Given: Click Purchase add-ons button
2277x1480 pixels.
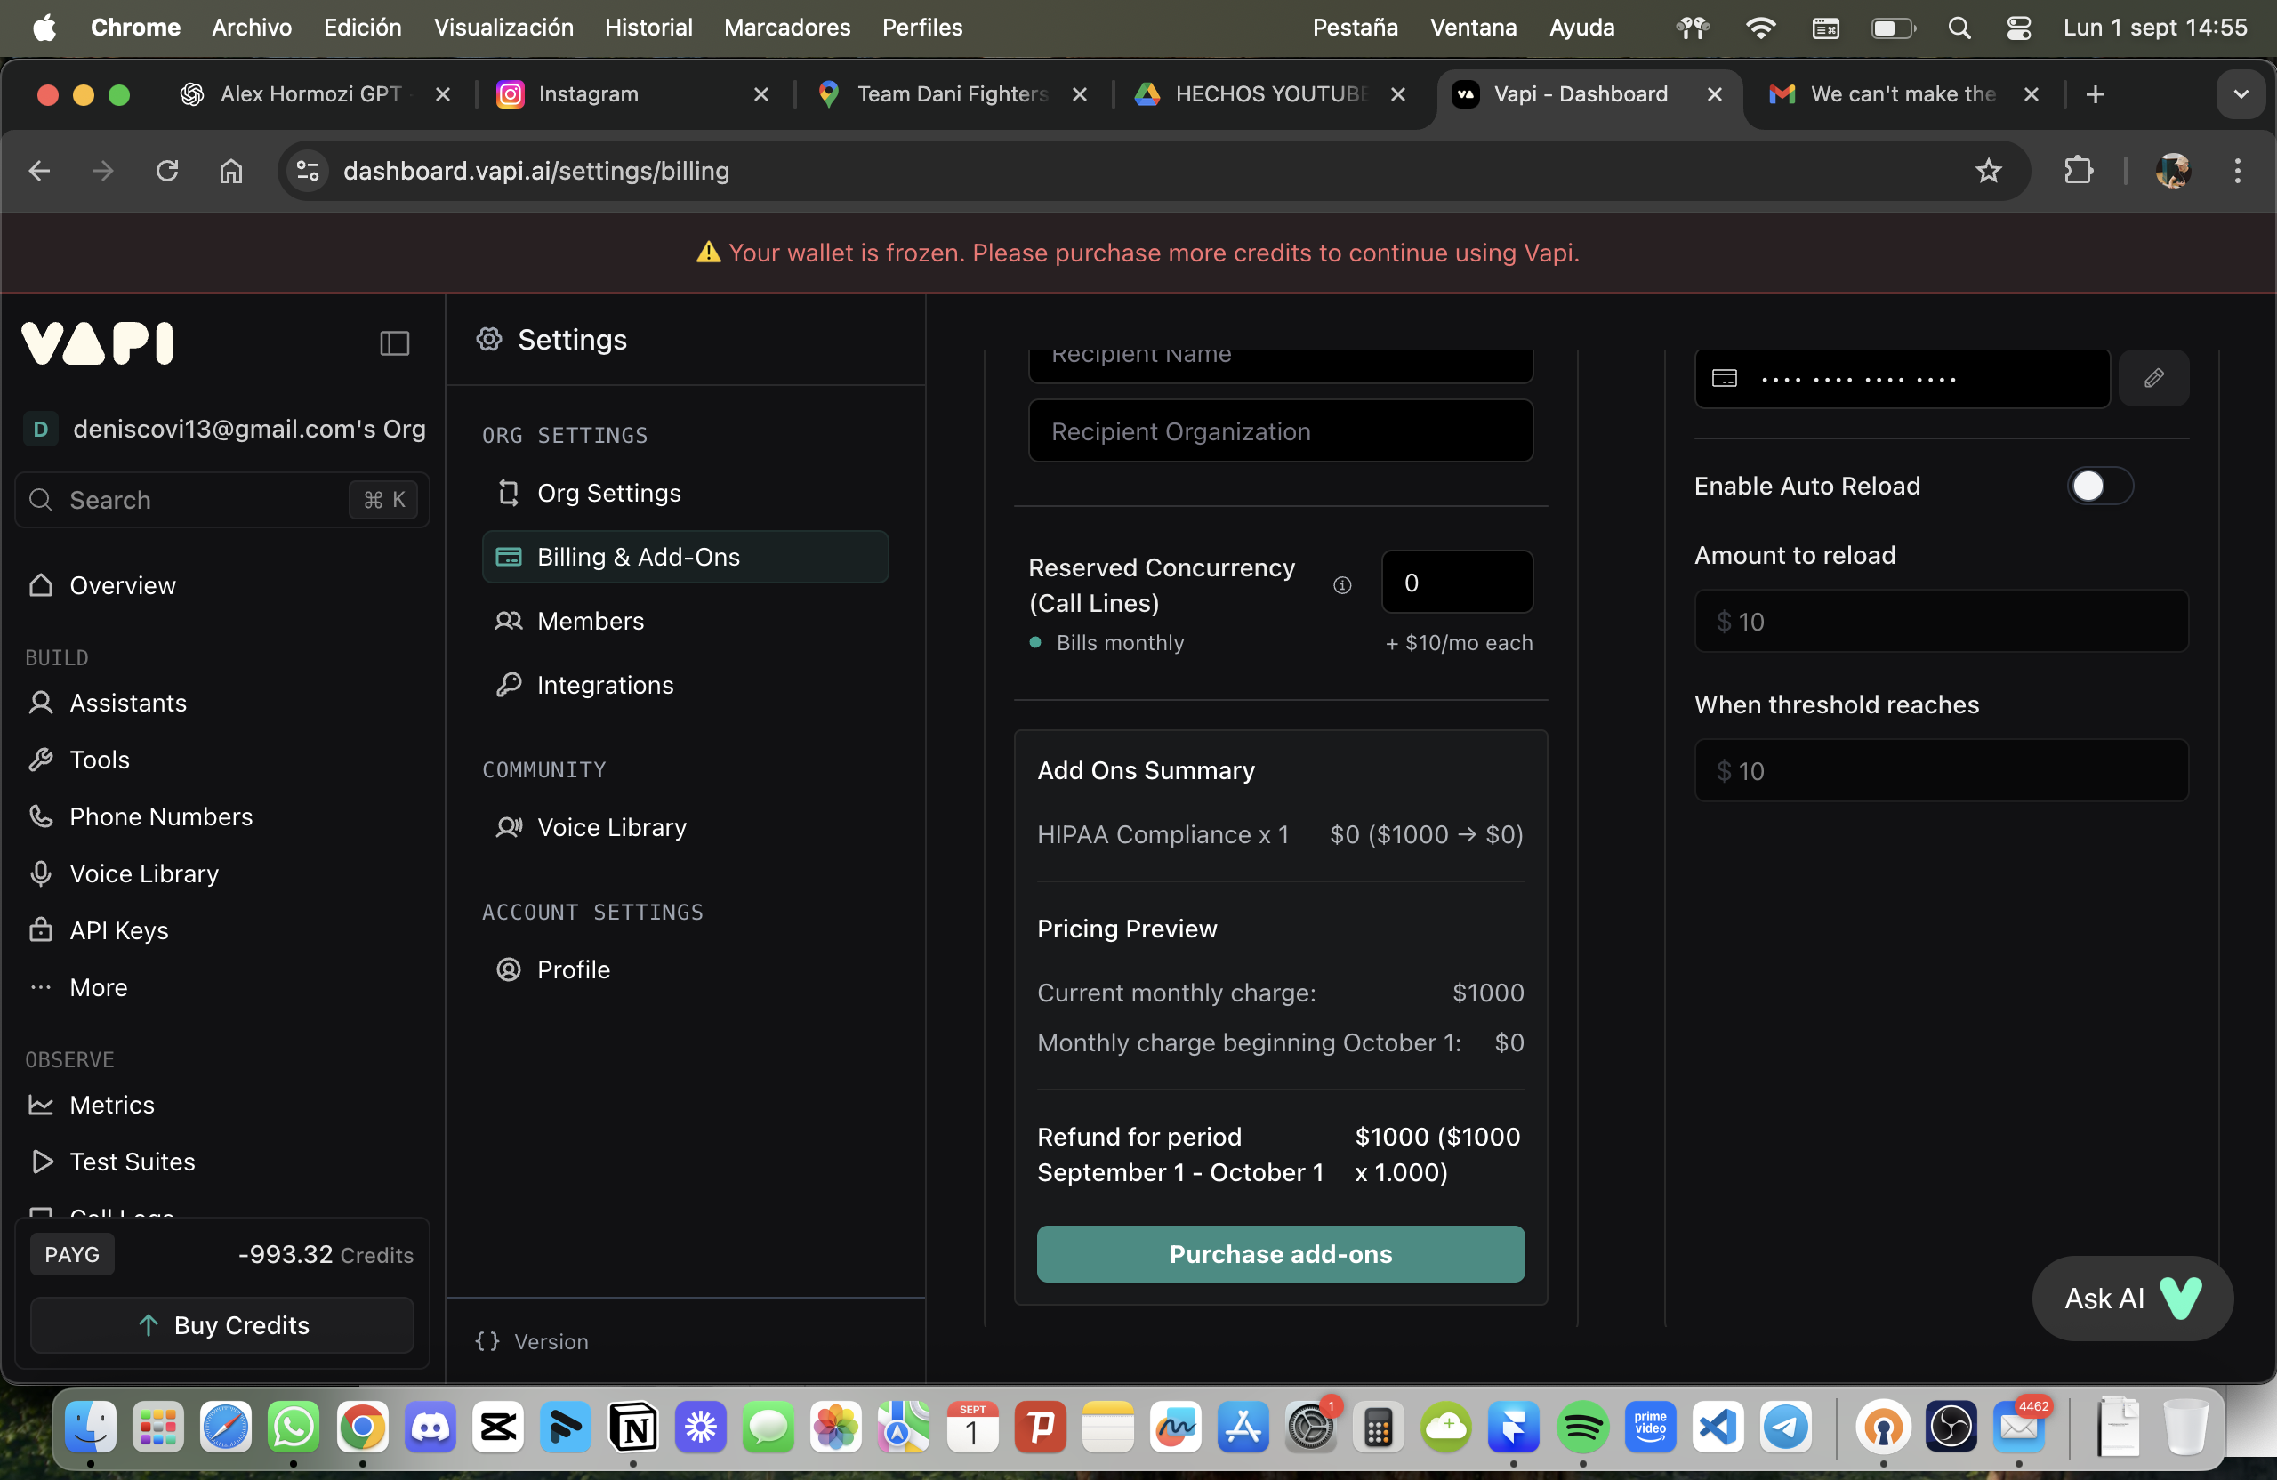Looking at the screenshot, I should [x=1280, y=1253].
